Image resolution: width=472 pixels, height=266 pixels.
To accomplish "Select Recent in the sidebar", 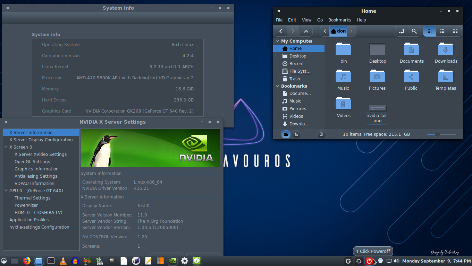I will coord(299,64).
